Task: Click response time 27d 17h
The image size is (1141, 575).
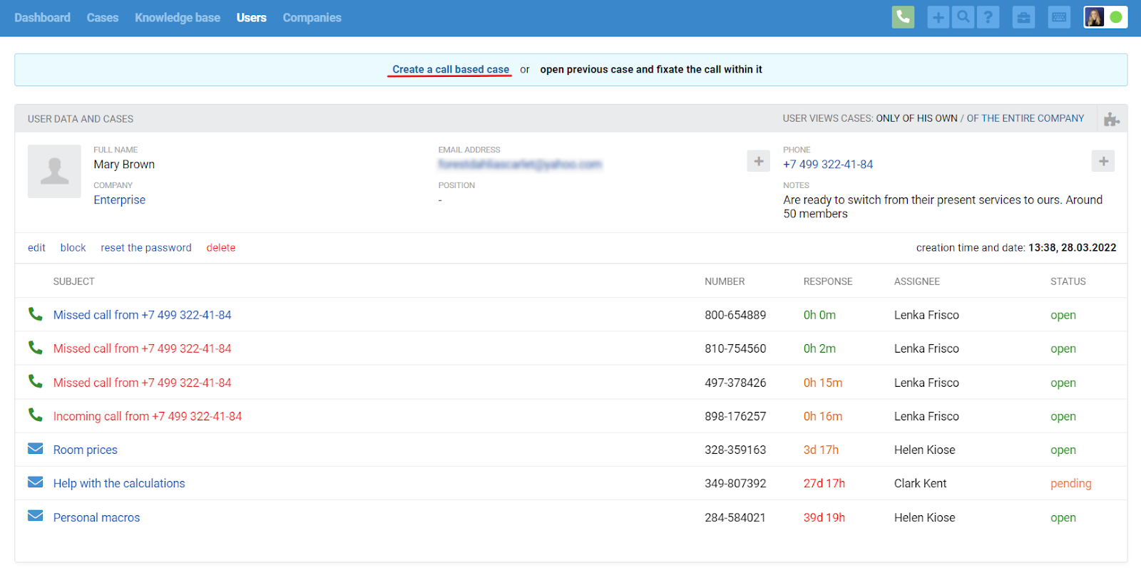Action: click(x=824, y=483)
